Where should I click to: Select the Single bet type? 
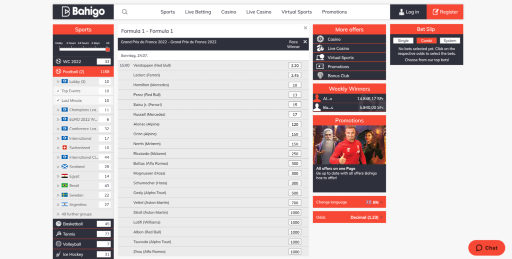pos(403,41)
